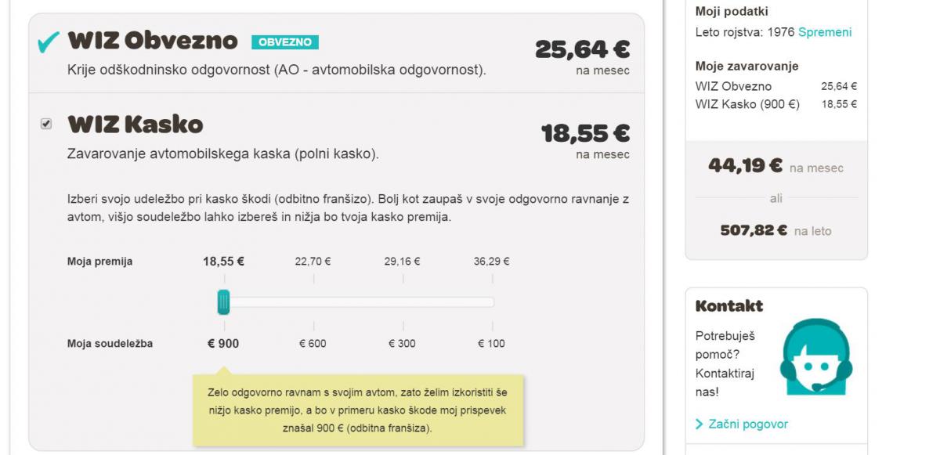940x455 pixels.
Task: Click the WIZ Obvezno heading
Action: tap(153, 41)
